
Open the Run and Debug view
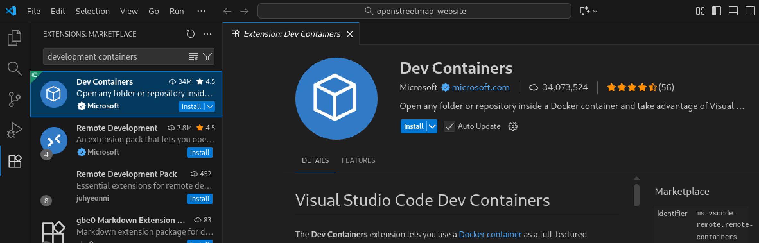pyautogui.click(x=14, y=130)
